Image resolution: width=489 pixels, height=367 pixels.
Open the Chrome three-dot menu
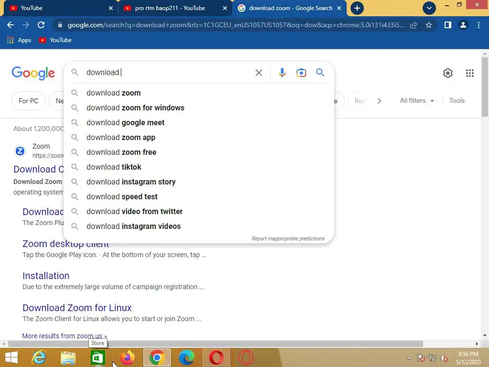[x=478, y=25]
